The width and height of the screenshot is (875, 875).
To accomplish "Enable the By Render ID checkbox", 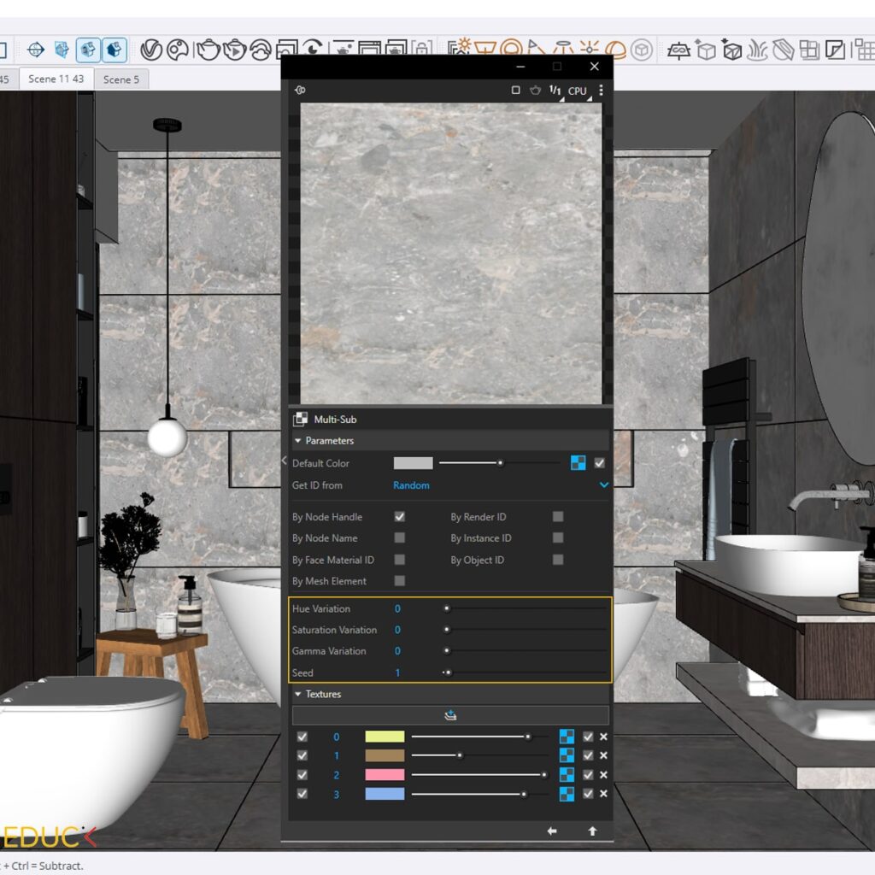I will click(x=558, y=517).
